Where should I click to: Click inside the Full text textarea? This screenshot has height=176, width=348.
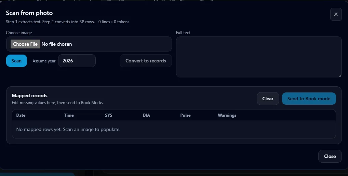click(258, 57)
